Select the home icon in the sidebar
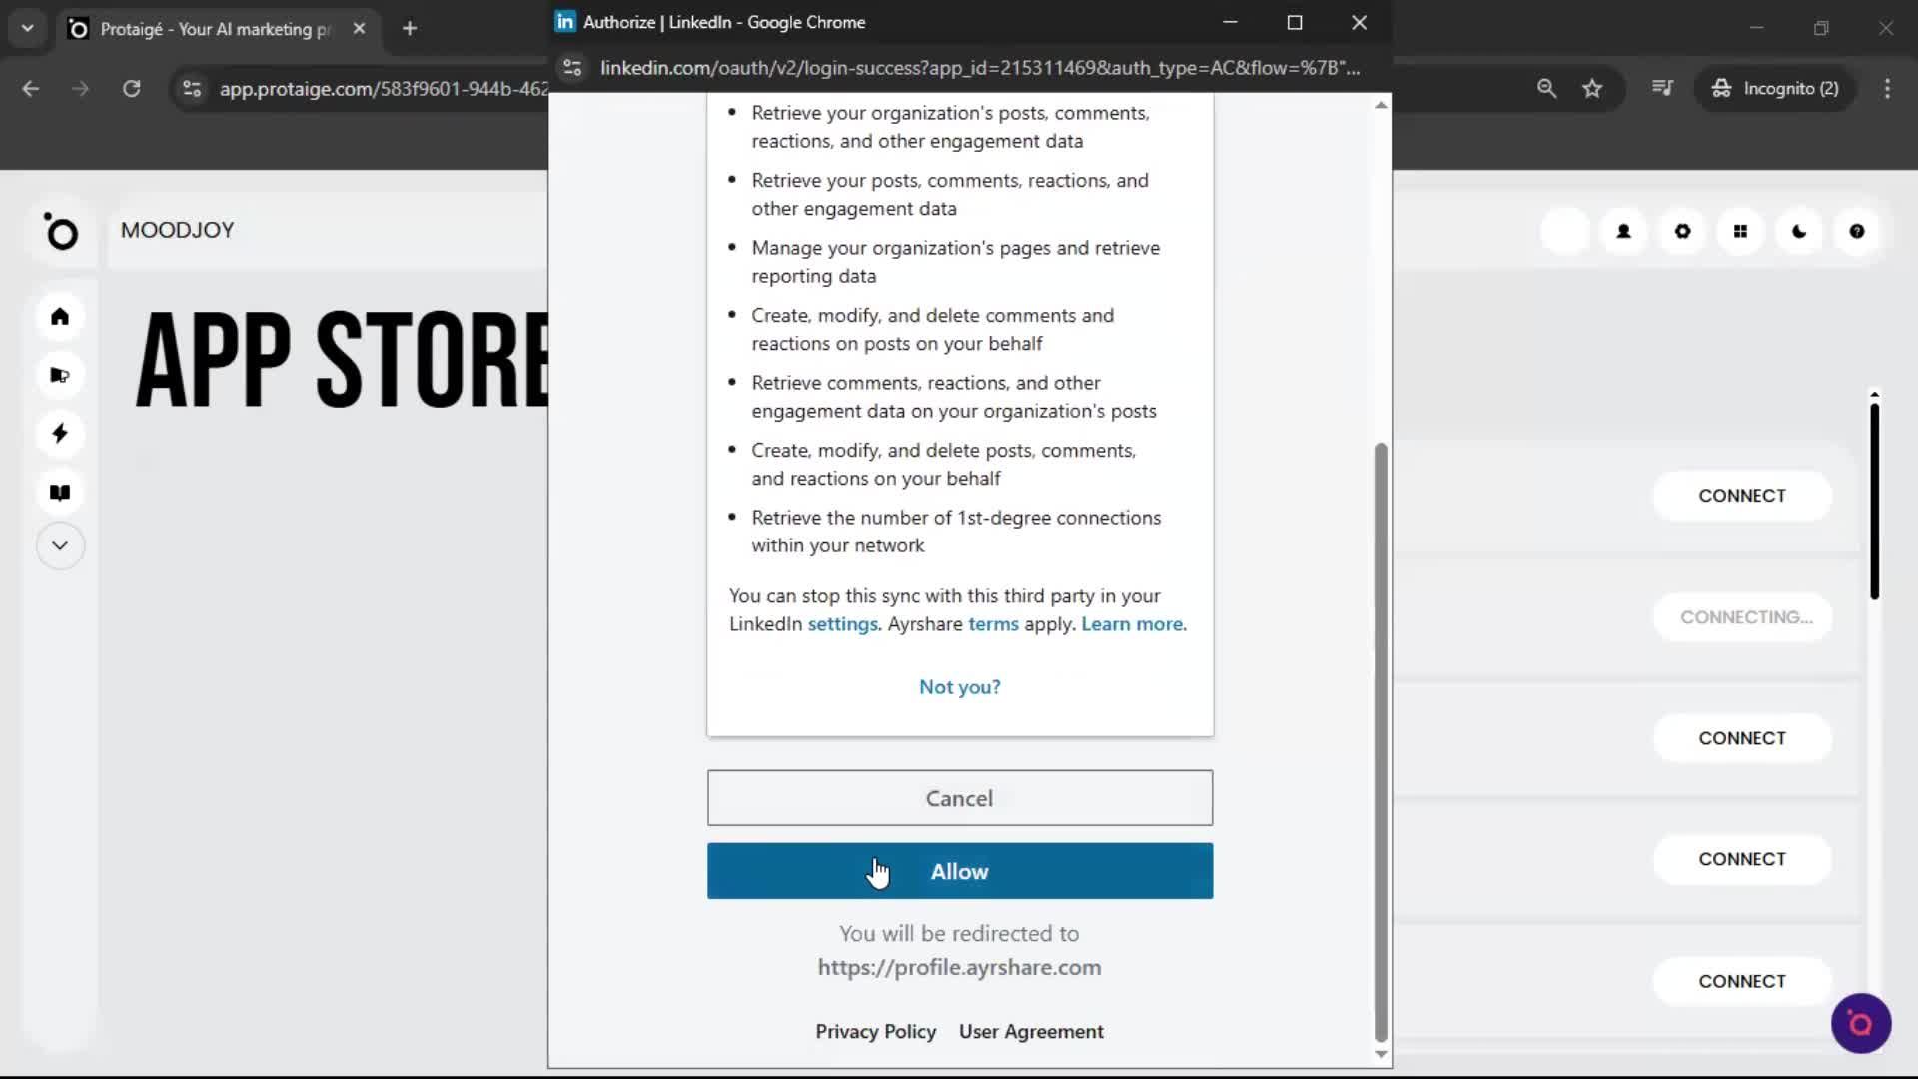 tap(60, 316)
